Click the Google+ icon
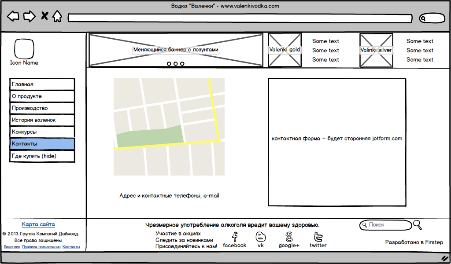 (289, 237)
